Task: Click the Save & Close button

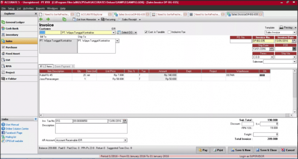Action: click(266, 150)
